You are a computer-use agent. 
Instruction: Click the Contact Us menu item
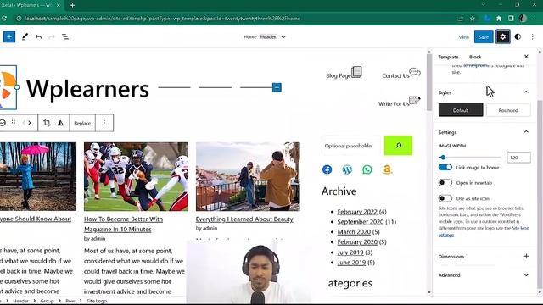click(396, 75)
